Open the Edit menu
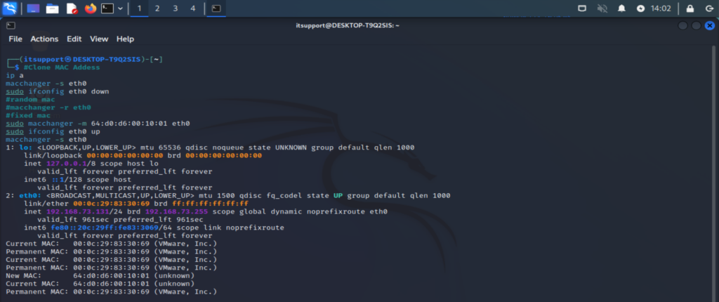 [74, 39]
